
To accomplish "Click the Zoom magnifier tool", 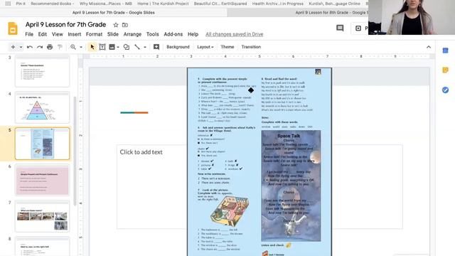I will click(x=73, y=47).
